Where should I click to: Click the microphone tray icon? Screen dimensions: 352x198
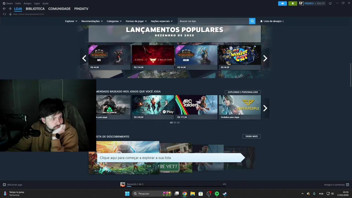(314, 194)
